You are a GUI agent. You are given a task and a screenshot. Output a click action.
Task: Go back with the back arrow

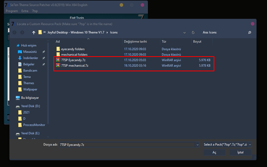click(x=14, y=32)
